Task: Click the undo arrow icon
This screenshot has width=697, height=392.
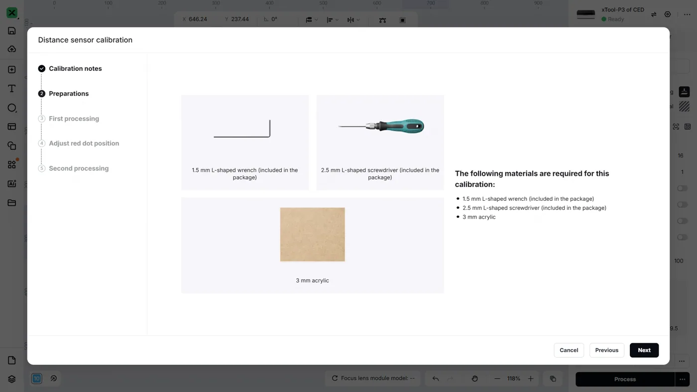Action: click(x=436, y=379)
